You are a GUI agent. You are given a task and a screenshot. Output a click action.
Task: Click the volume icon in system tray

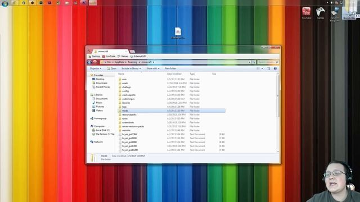coord(331,2)
